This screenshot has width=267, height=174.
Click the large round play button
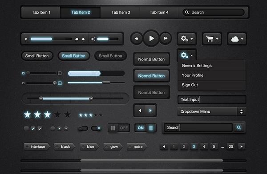click(x=151, y=38)
